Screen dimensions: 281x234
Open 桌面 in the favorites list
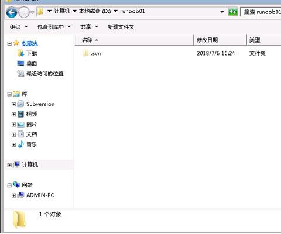(x=32, y=63)
